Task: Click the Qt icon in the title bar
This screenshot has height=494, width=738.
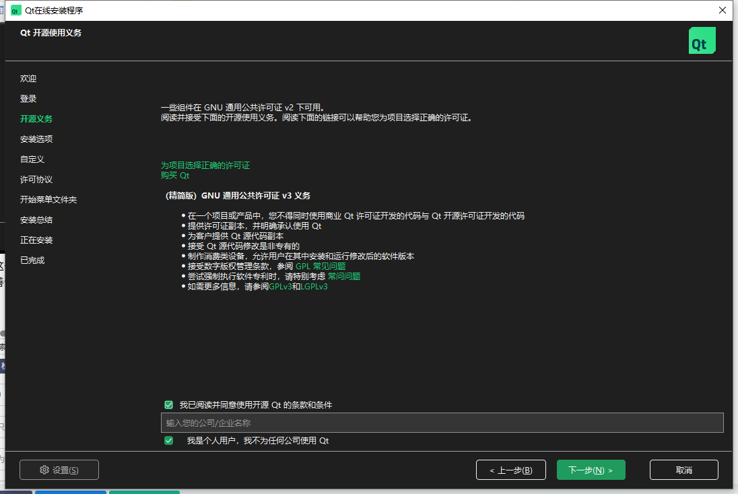Action: pyautogui.click(x=16, y=10)
